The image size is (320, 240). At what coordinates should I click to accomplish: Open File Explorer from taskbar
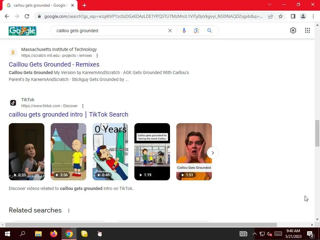(x=38, y=234)
